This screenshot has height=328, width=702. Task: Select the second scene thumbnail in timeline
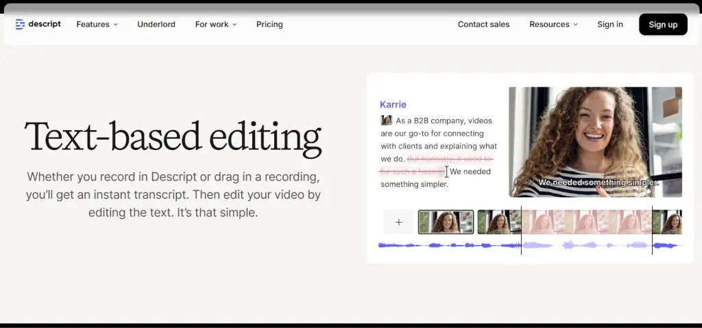coord(499,222)
